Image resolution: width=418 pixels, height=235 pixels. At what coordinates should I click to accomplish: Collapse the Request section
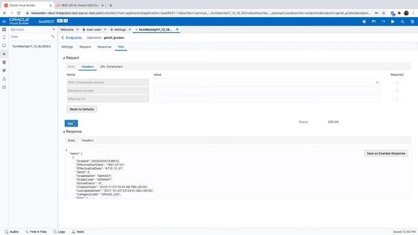[x=64, y=58]
